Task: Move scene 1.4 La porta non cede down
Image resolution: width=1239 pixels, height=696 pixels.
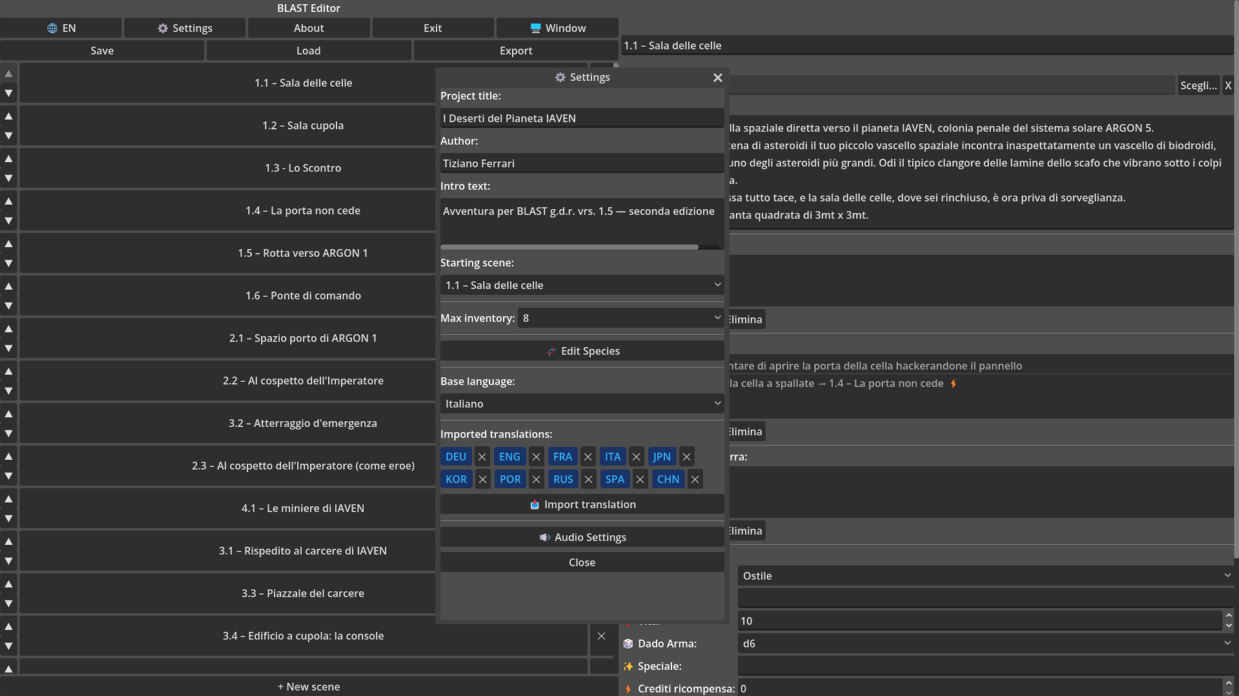Action: (x=8, y=220)
